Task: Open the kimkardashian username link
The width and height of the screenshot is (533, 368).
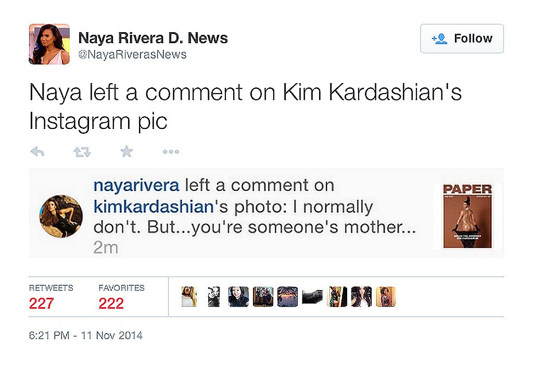Action: (x=154, y=207)
